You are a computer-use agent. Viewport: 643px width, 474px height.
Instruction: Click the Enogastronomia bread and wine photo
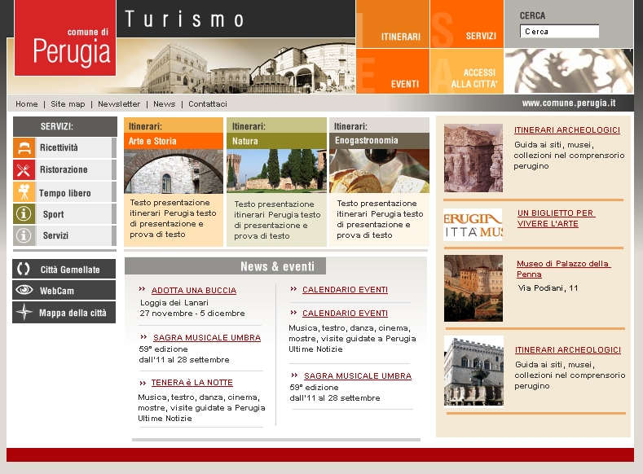point(379,171)
